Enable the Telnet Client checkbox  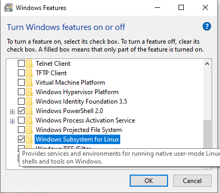pyautogui.click(x=21, y=64)
